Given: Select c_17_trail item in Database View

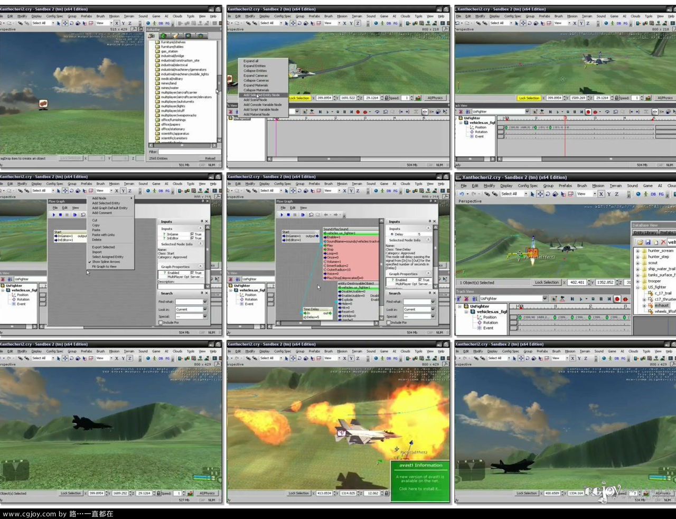Looking at the screenshot, I should click(x=663, y=293).
